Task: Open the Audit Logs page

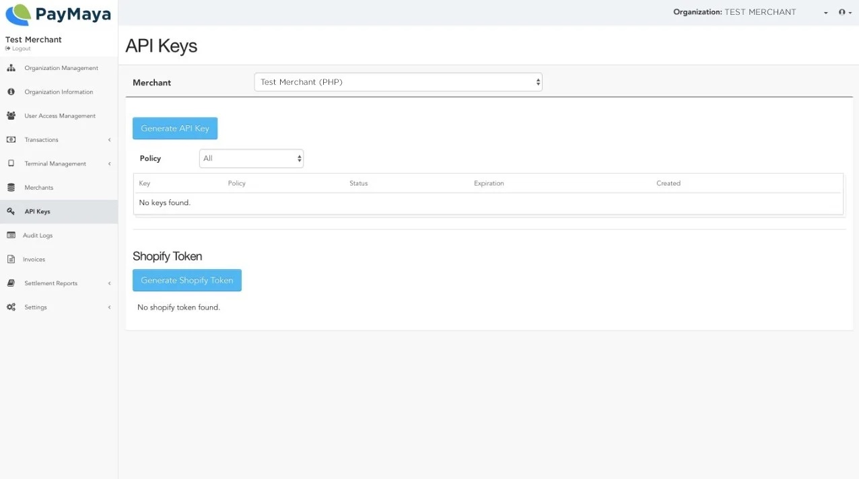Action: (38, 235)
